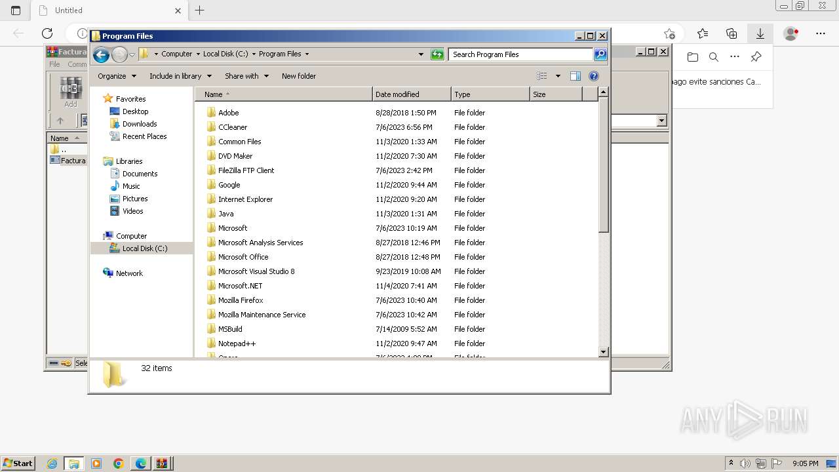This screenshot has height=472, width=839.
Task: Select Documents library in navigation pane
Action: tap(140, 174)
